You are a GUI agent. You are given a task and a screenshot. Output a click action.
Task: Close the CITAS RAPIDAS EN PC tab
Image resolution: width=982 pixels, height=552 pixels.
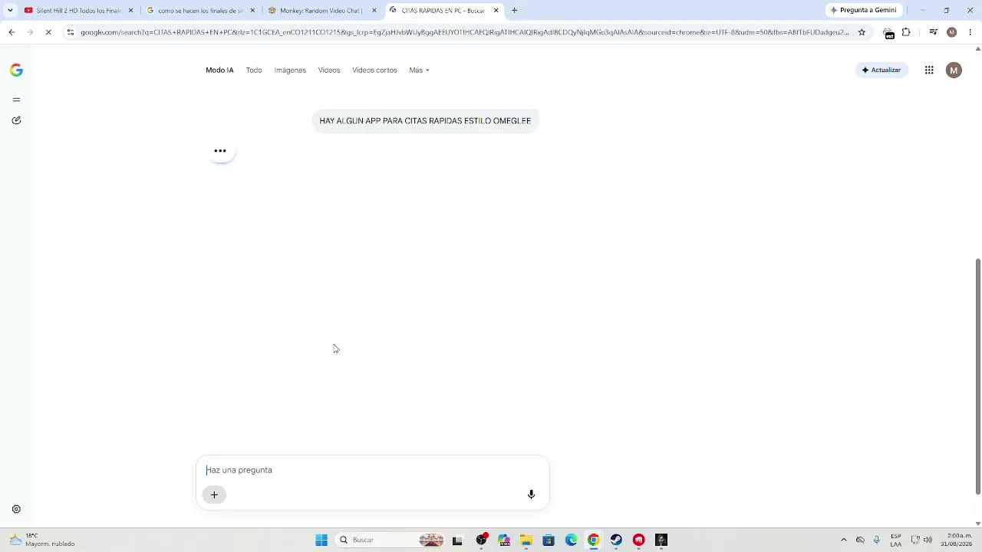click(496, 11)
